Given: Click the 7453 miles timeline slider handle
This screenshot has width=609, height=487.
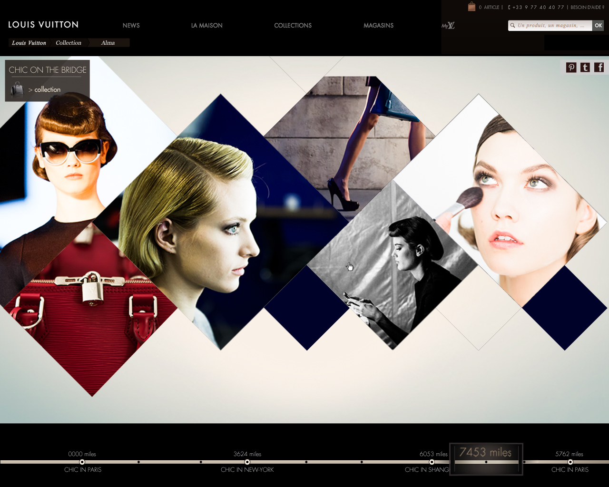Looking at the screenshot, I should click(486, 459).
